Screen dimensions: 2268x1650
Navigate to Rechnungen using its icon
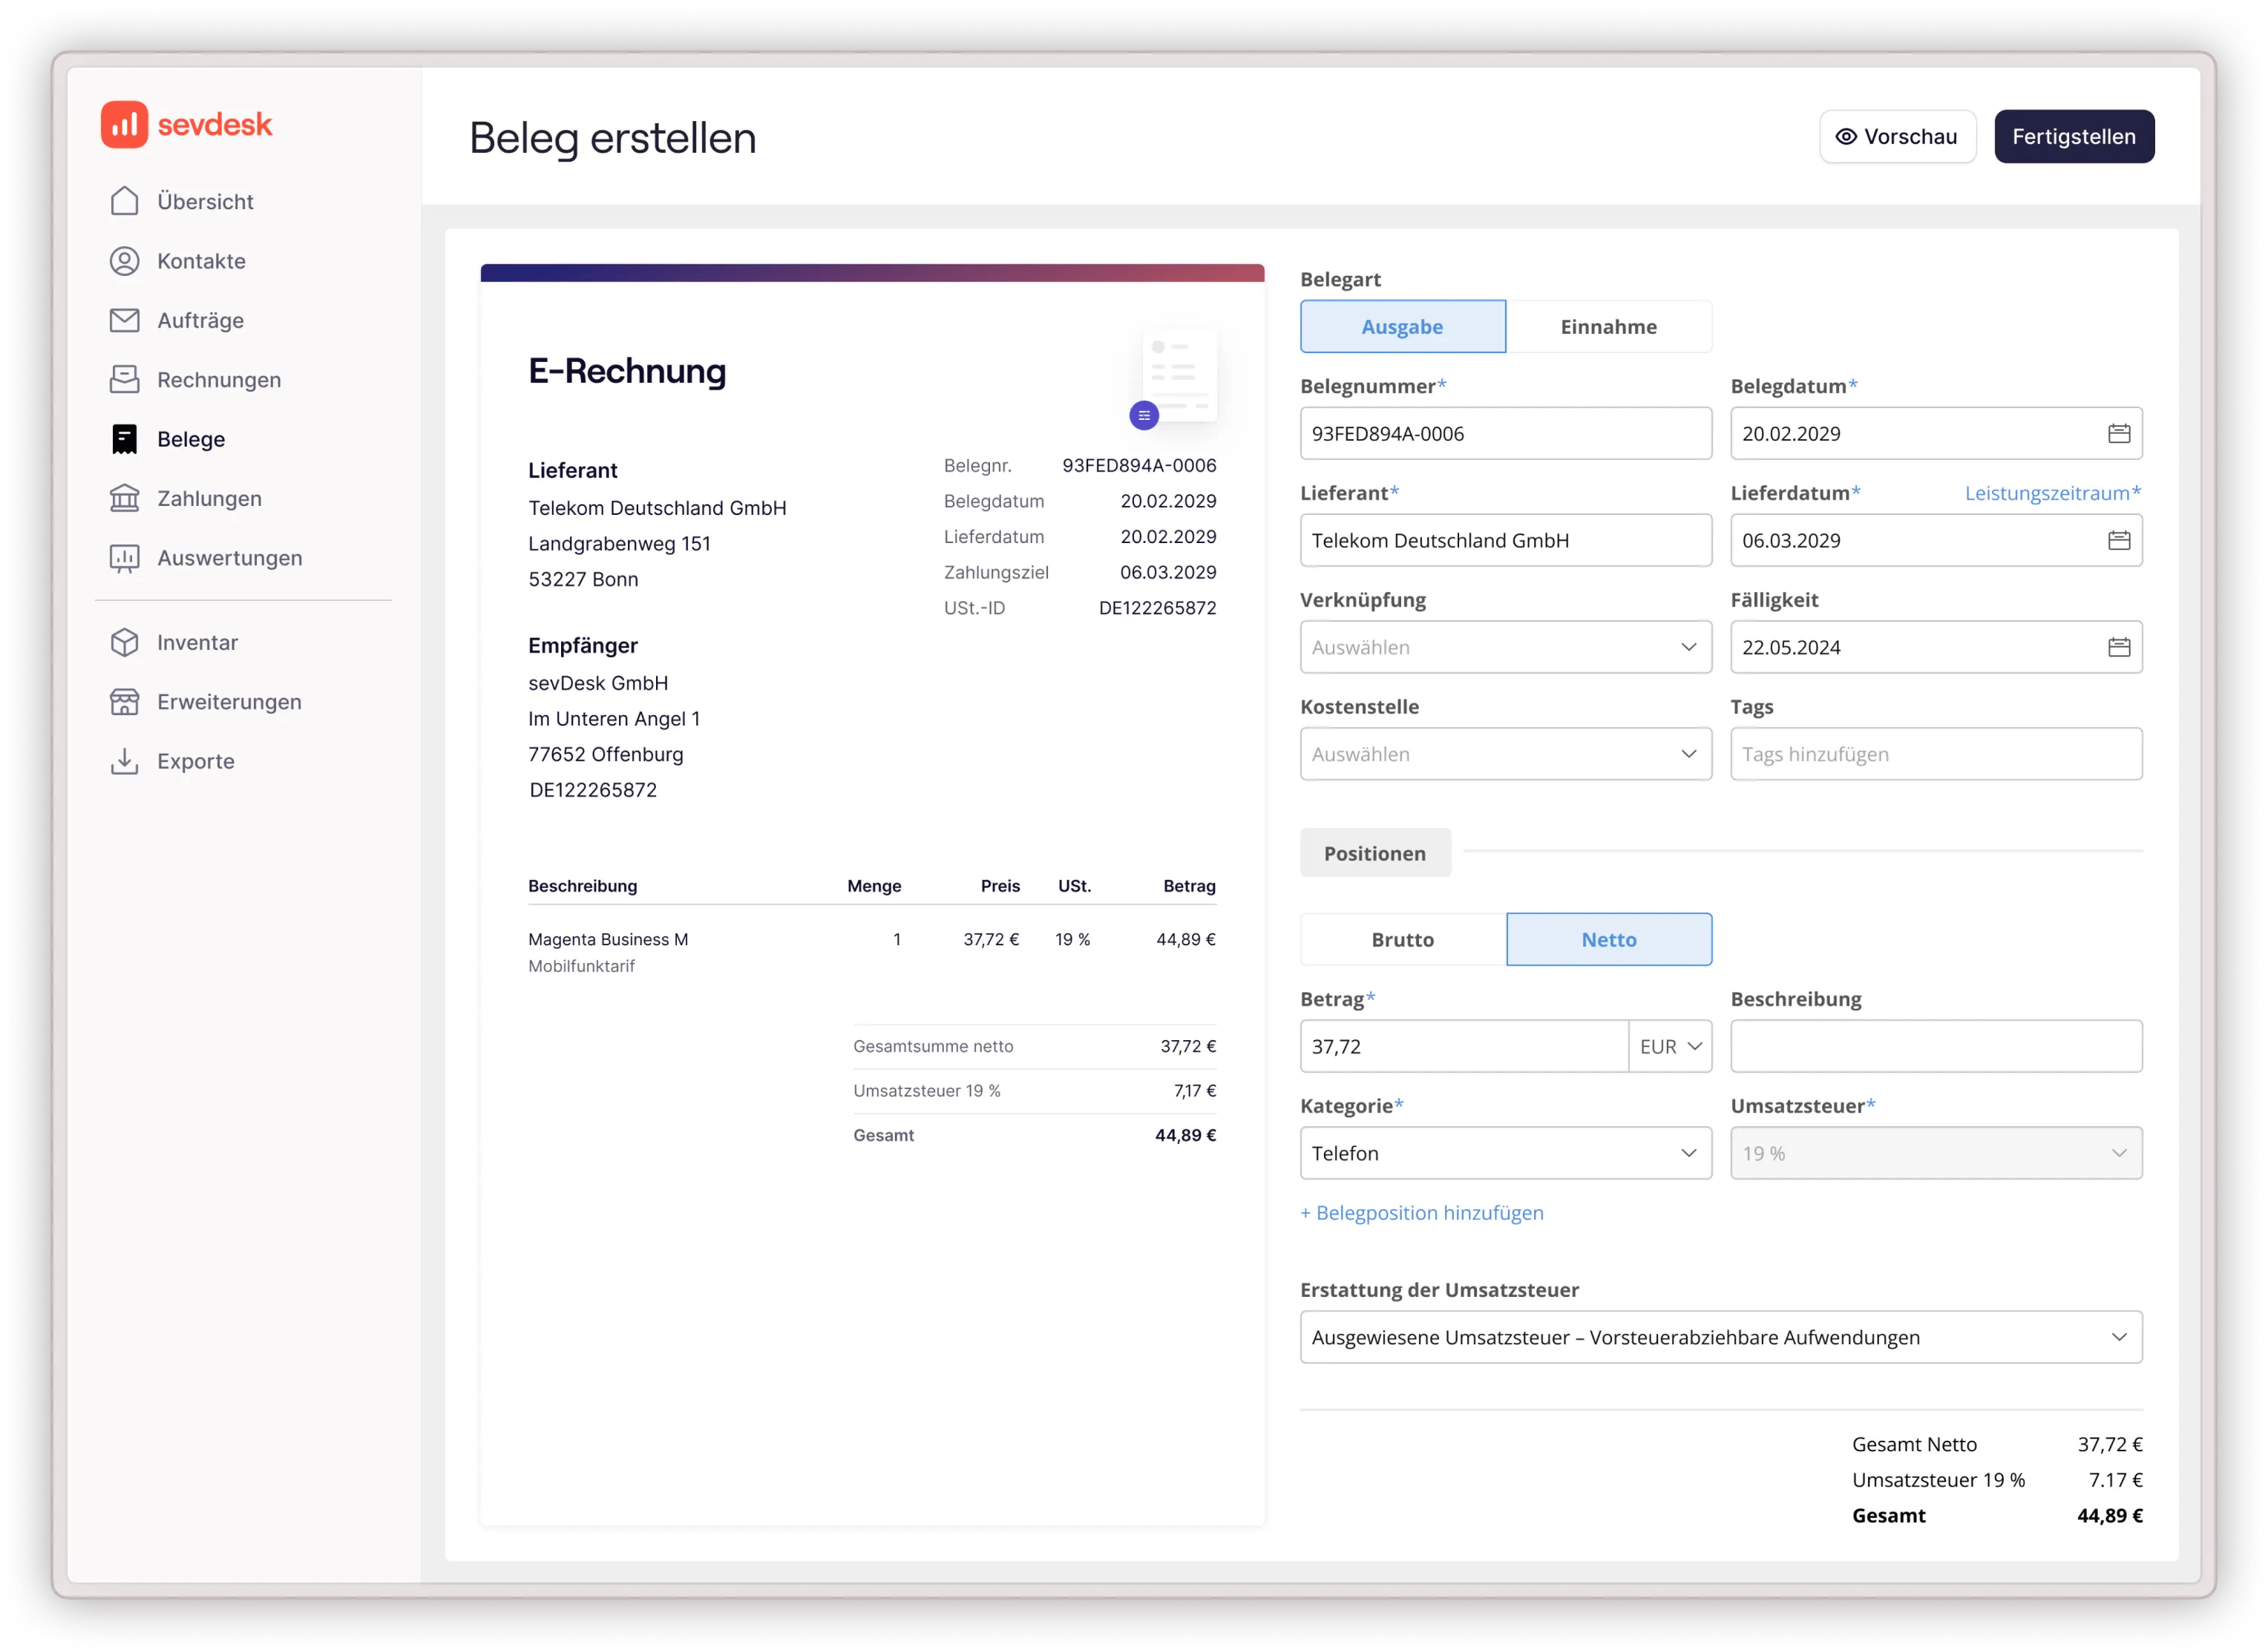coord(124,379)
